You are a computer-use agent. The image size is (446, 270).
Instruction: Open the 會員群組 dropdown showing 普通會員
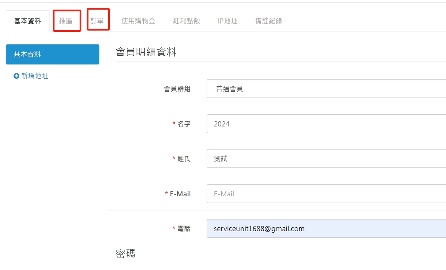tap(326, 89)
